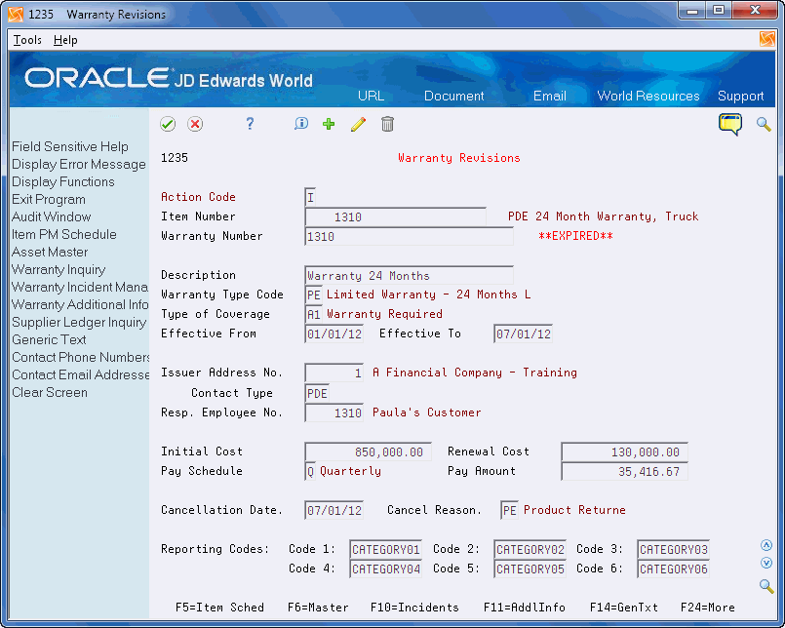Click the bottom-right magnifier icon
The image size is (785, 628).
point(765,585)
